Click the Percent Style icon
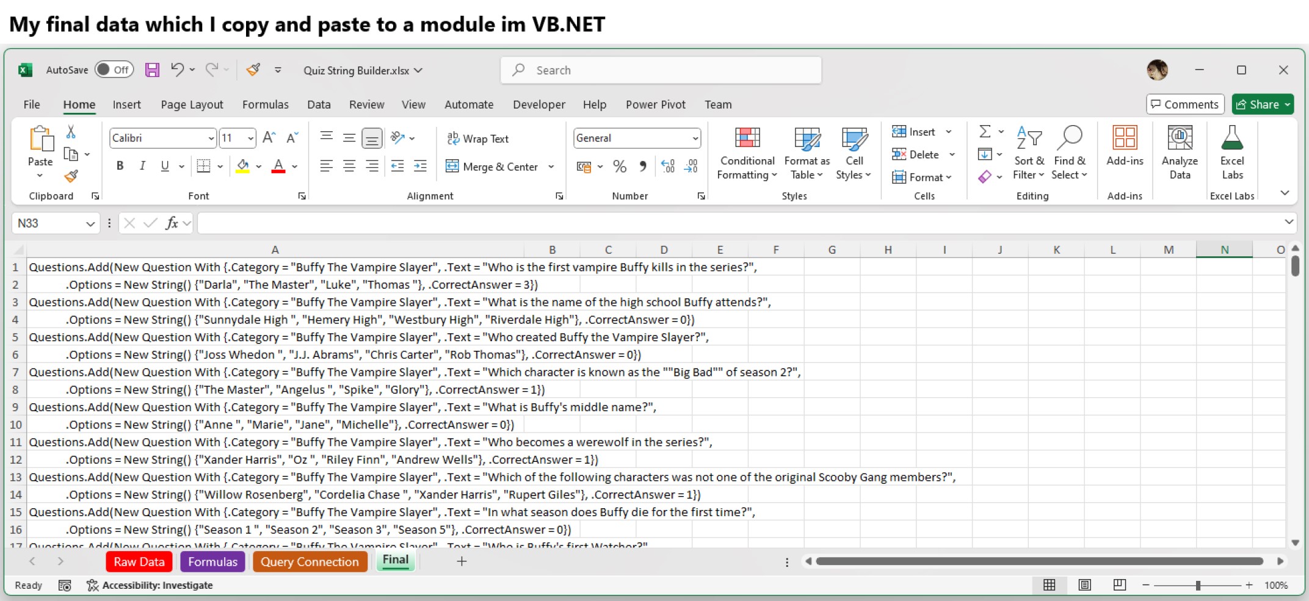The width and height of the screenshot is (1309, 601). pos(620,167)
